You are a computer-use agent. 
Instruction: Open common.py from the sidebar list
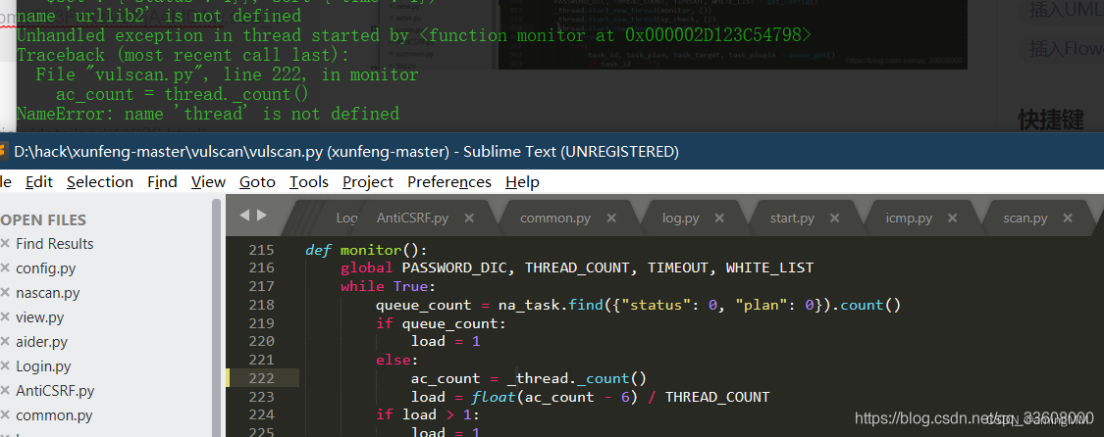(x=54, y=415)
